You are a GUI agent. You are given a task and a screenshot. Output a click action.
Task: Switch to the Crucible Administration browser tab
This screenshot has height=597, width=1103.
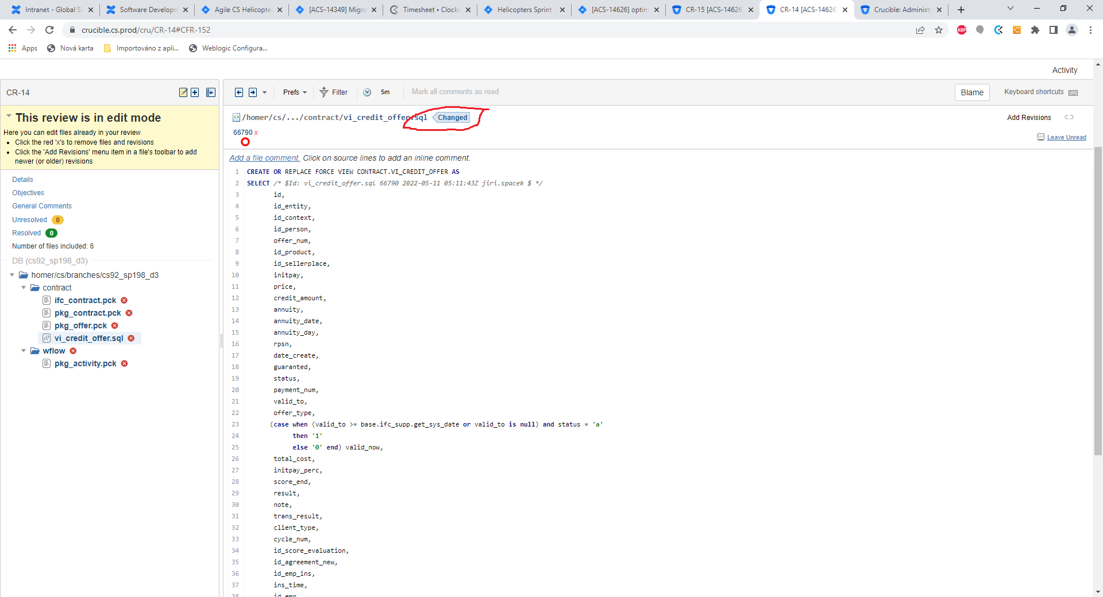coord(901,10)
